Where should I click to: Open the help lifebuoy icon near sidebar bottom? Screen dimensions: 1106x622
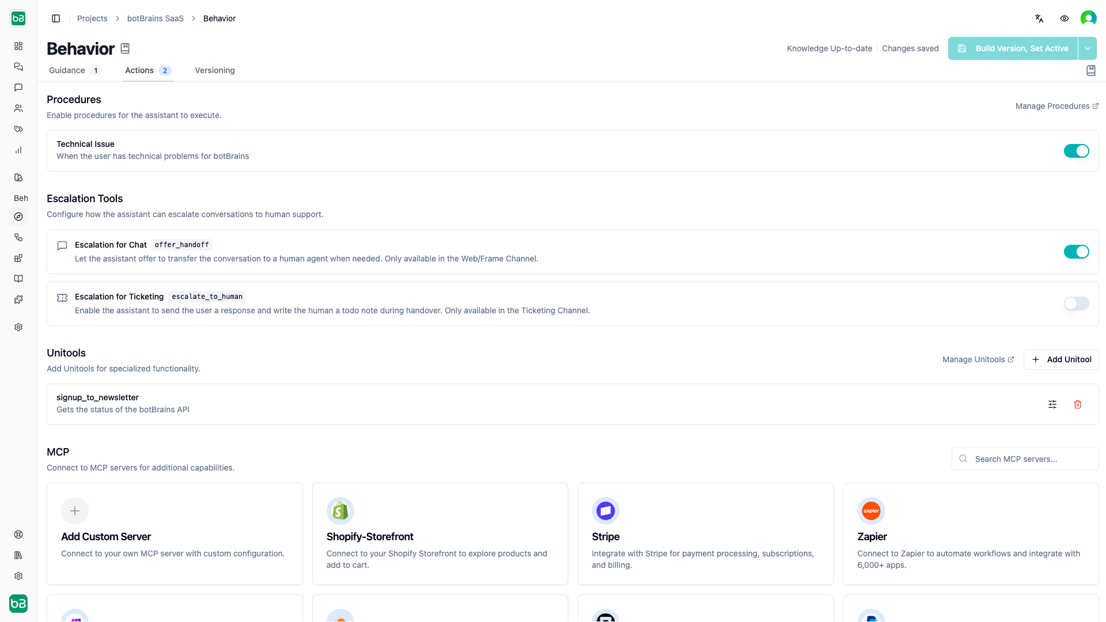pos(18,534)
